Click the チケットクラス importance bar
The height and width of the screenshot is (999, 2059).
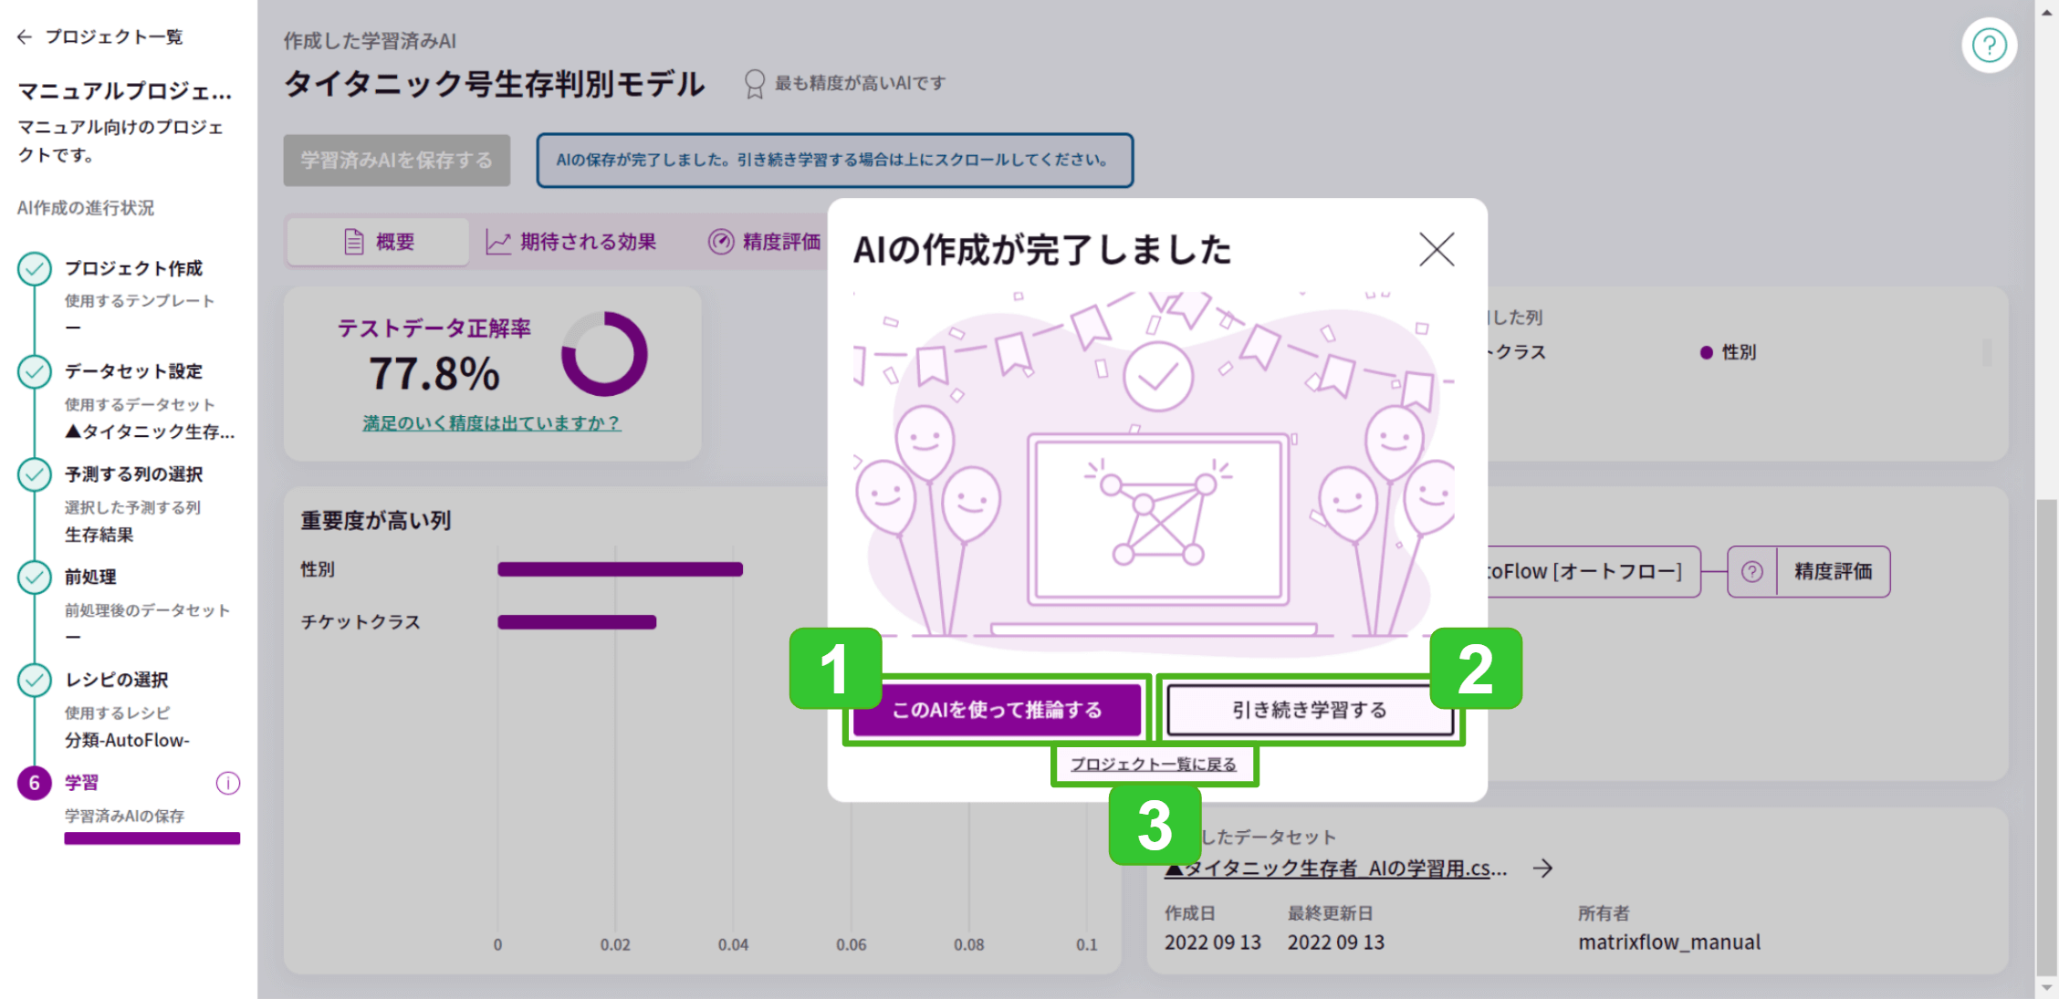click(577, 622)
